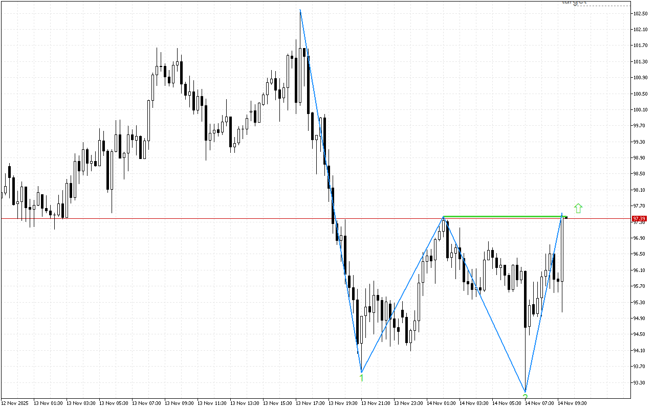Click the 95.30 price scale label

pyautogui.click(x=640, y=302)
